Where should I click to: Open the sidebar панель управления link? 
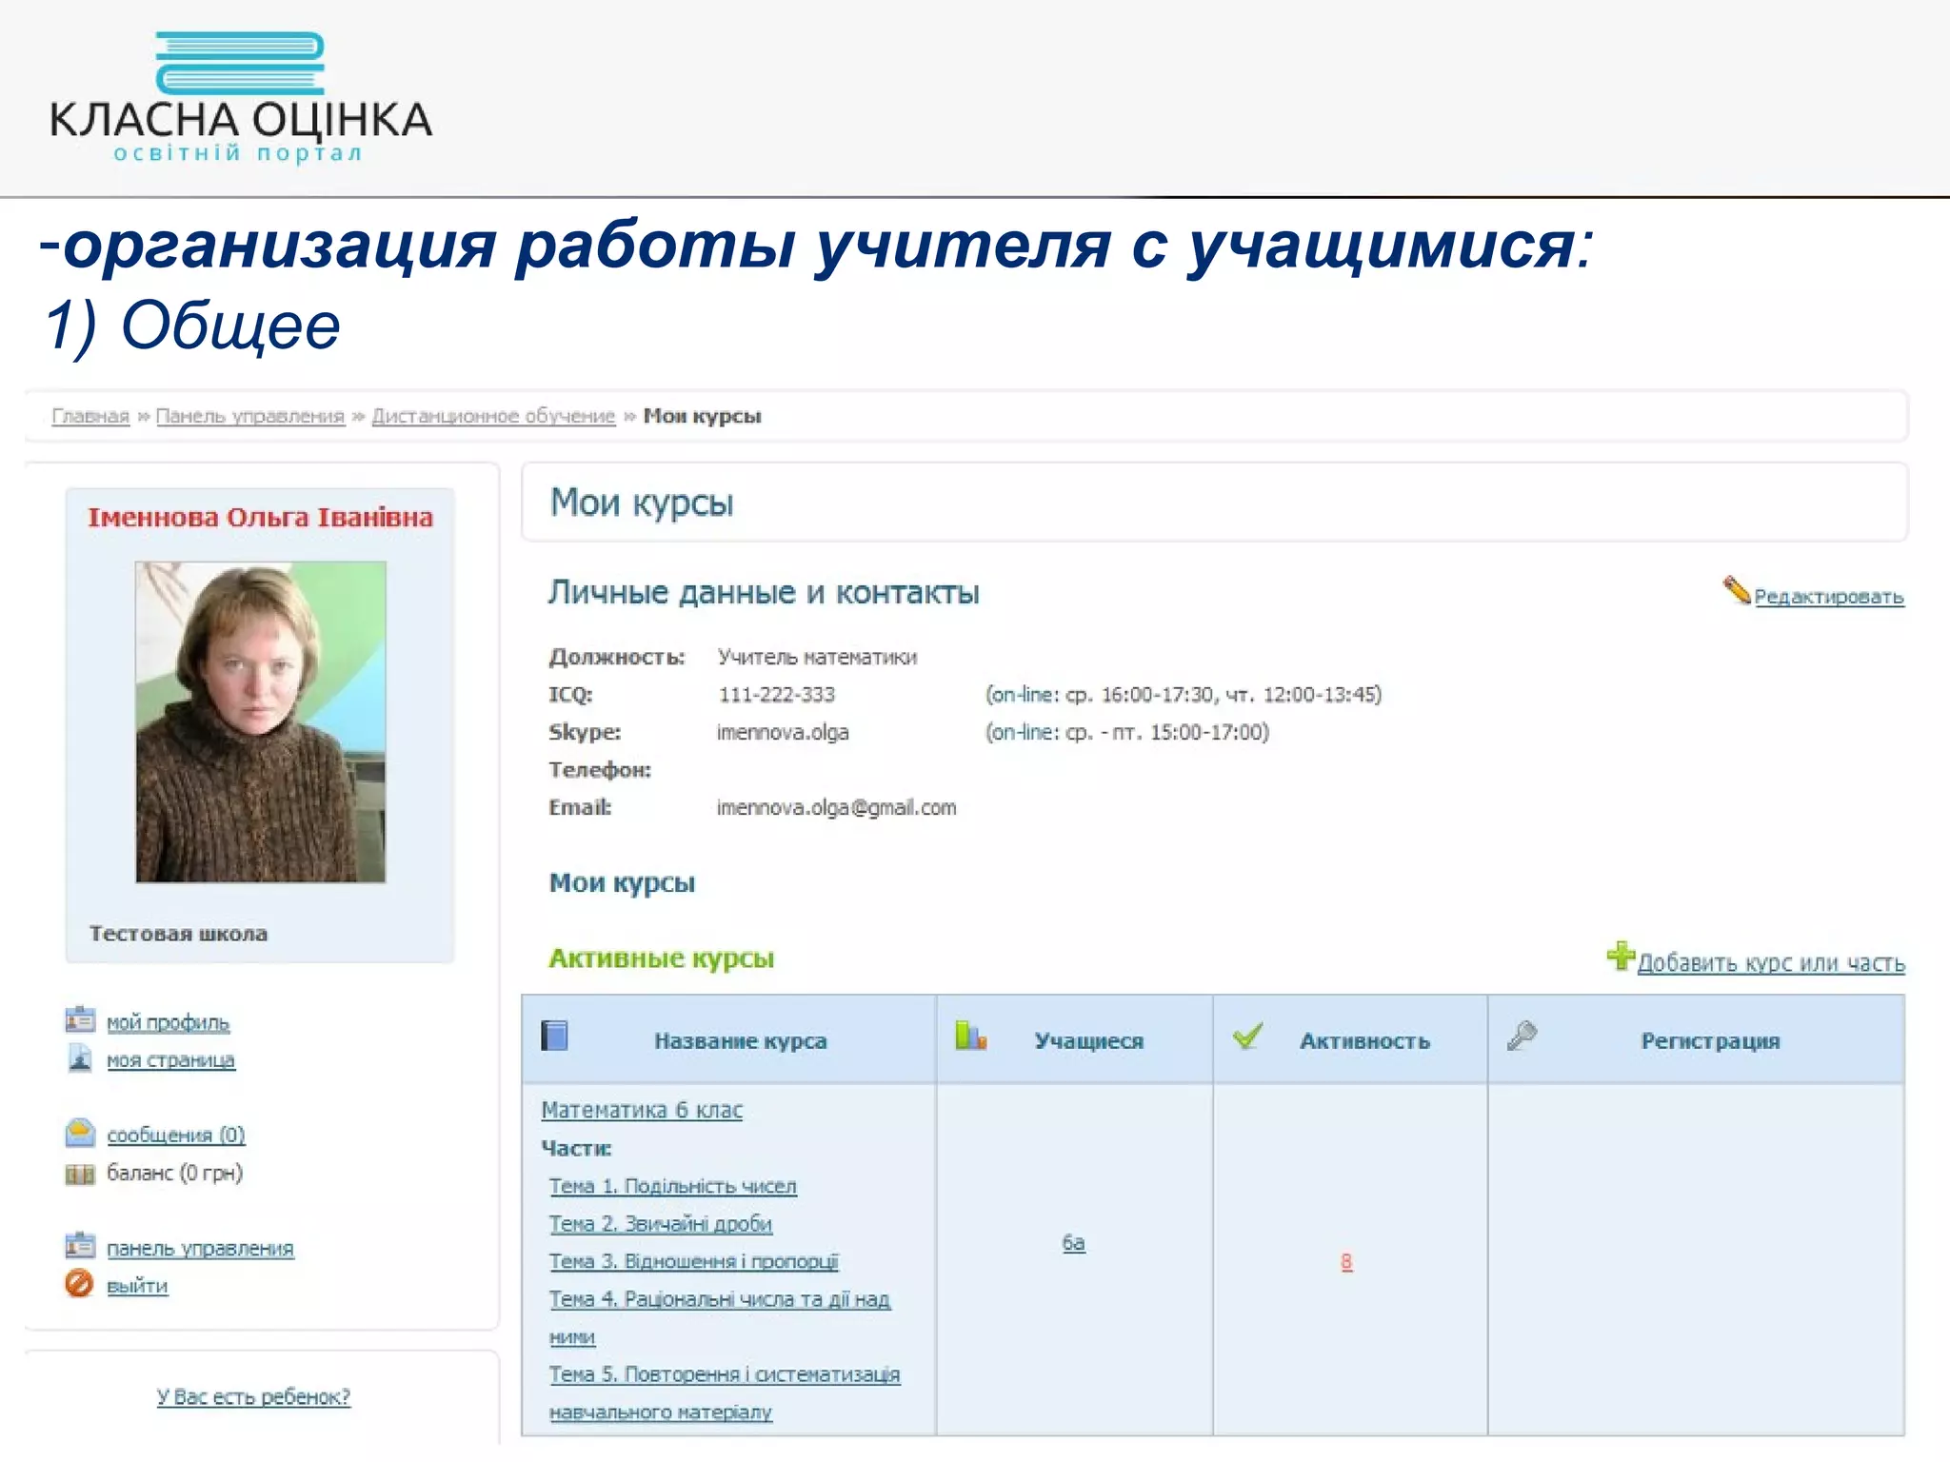[200, 1249]
